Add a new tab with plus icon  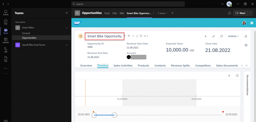[x=172, y=13]
